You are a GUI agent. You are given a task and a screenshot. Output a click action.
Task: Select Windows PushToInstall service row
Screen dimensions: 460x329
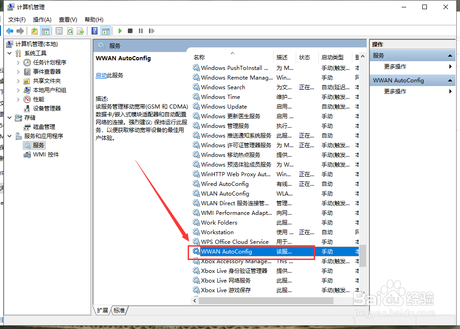pyautogui.click(x=276, y=68)
